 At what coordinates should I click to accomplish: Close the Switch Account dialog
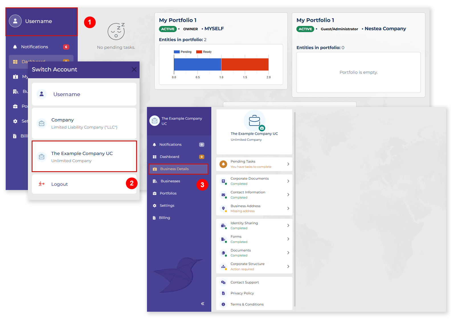coord(134,69)
